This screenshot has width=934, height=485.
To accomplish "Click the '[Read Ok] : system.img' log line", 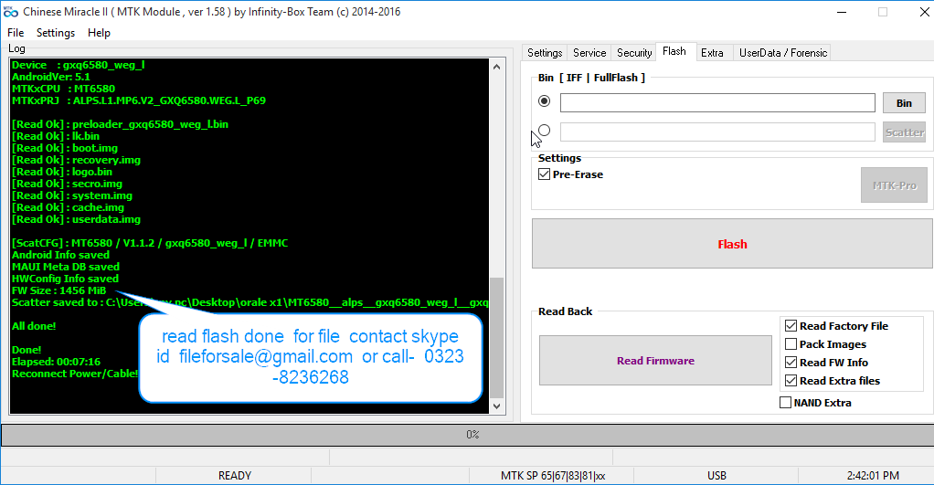I will (72, 195).
